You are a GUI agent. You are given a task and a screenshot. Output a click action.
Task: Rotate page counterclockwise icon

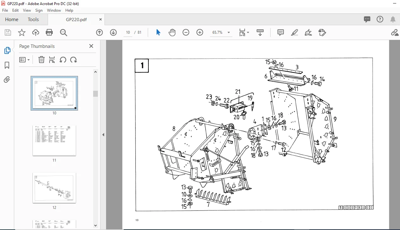pos(63,60)
